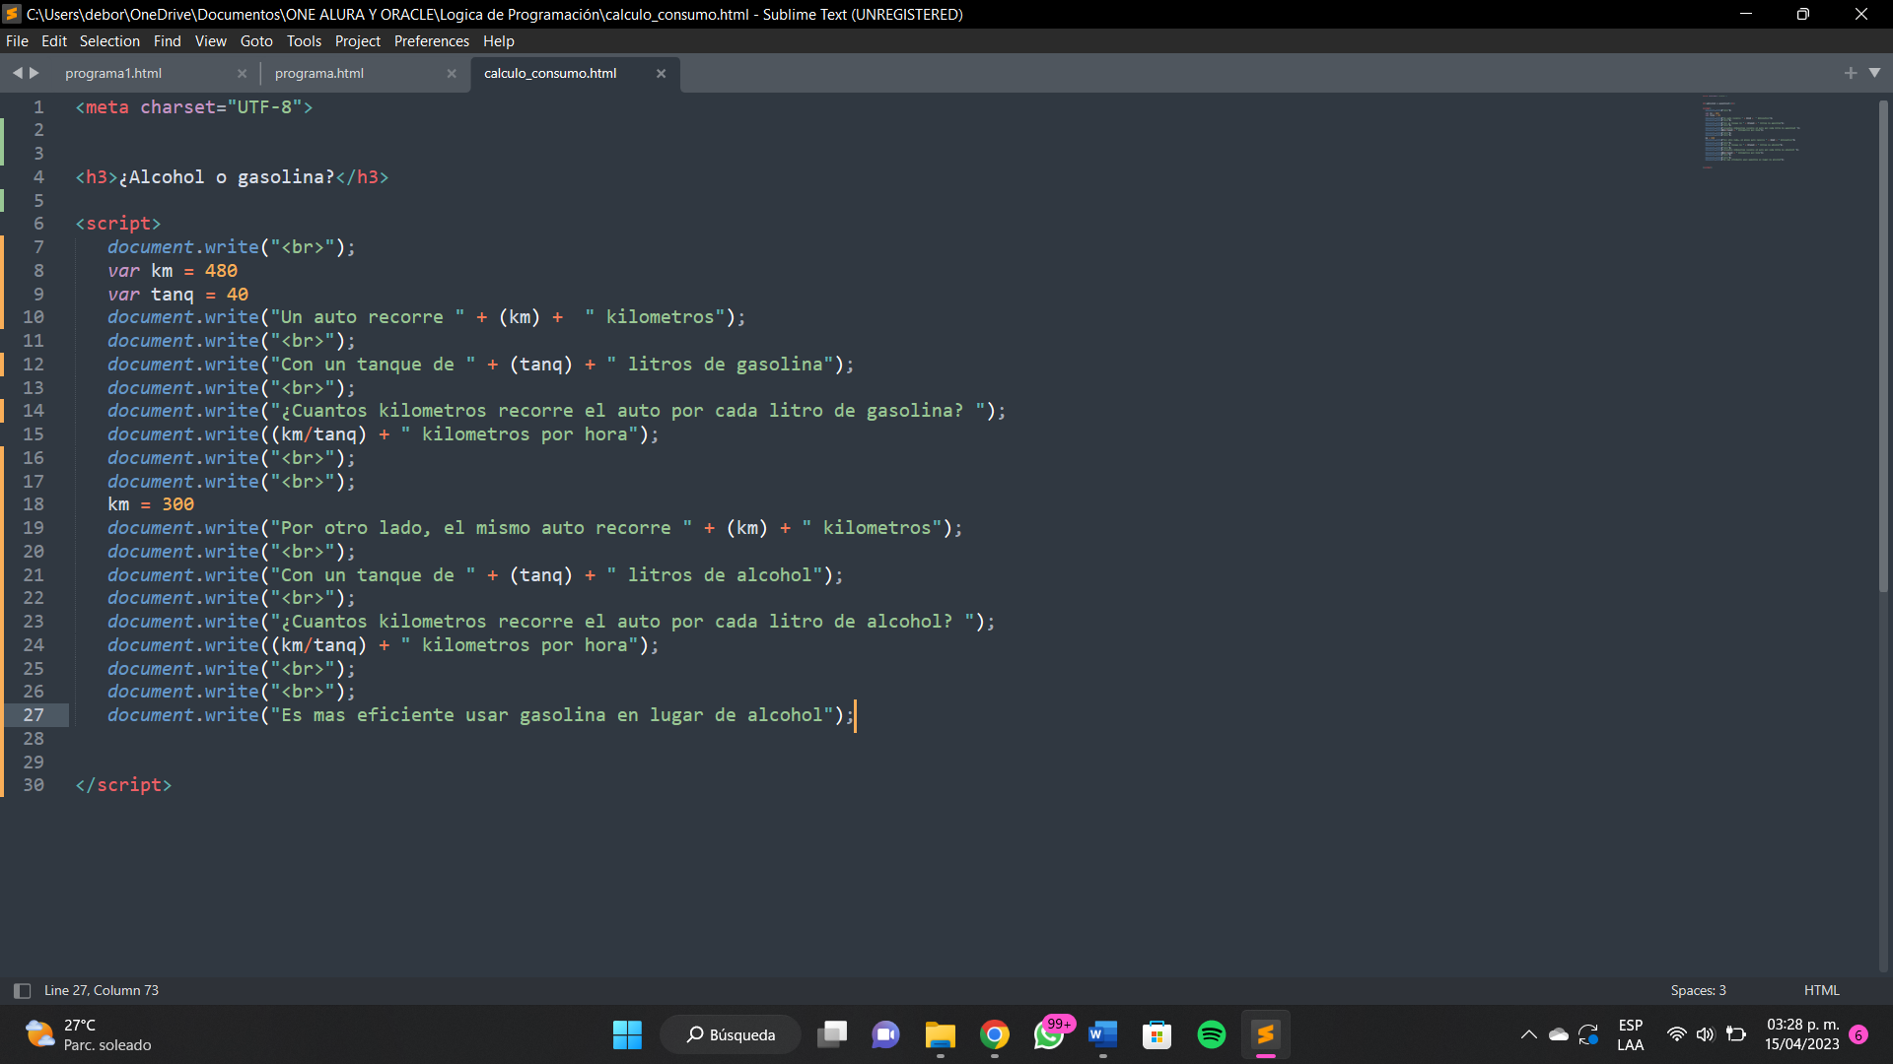
Task: Open the Help menu
Action: tap(498, 41)
